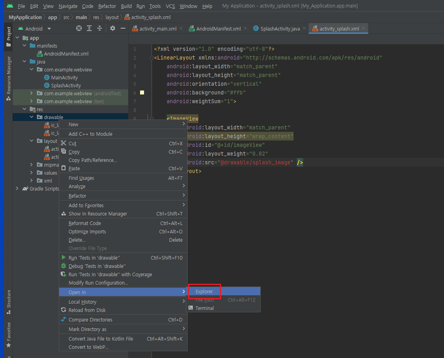Open the Tools menu
The height and width of the screenshot is (358, 444).
click(155, 6)
